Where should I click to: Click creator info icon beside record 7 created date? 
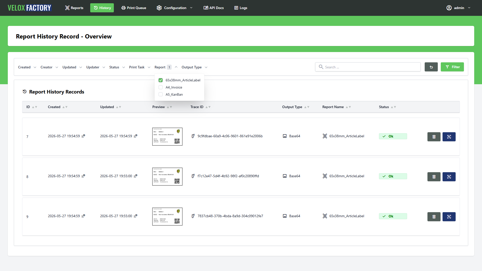pos(83,136)
